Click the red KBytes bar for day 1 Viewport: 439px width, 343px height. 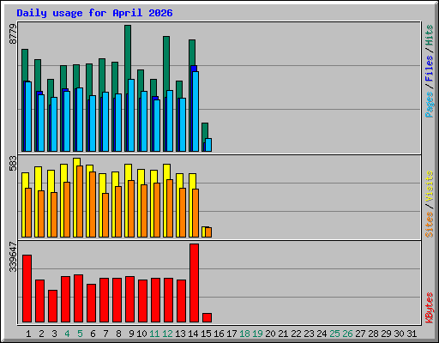(27, 288)
